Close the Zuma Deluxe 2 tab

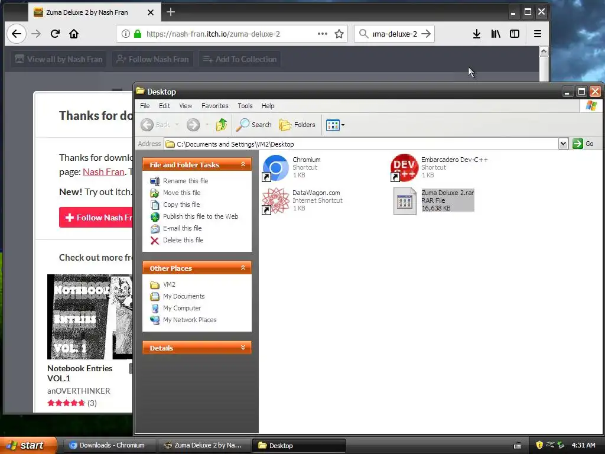pos(151,12)
